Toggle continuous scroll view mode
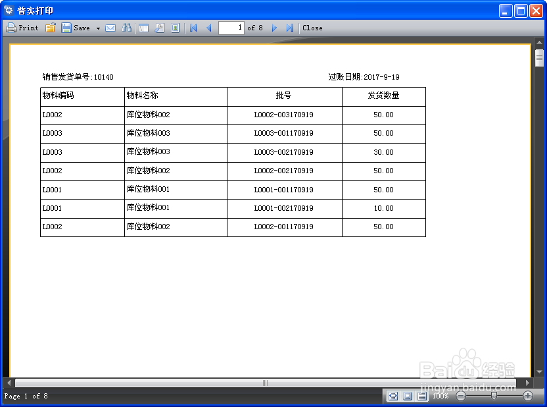547x407 pixels. pos(421,396)
